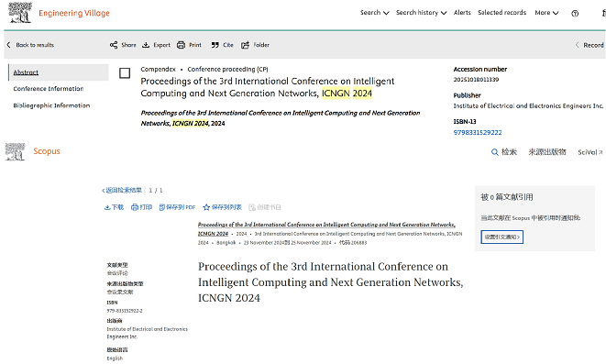606x364 pixels.
Task: Go Back to results
Action: tap(30, 45)
